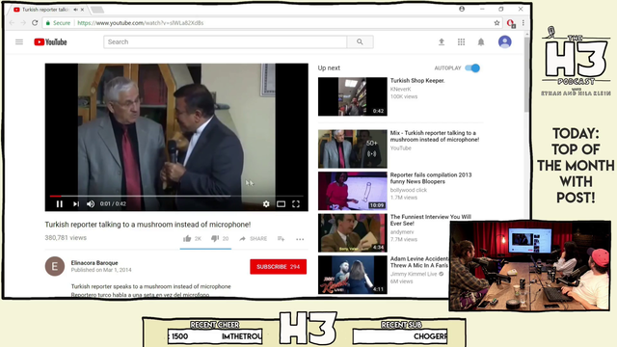Go back in browser history
Image resolution: width=617 pixels, height=347 pixels.
pyautogui.click(x=12, y=23)
